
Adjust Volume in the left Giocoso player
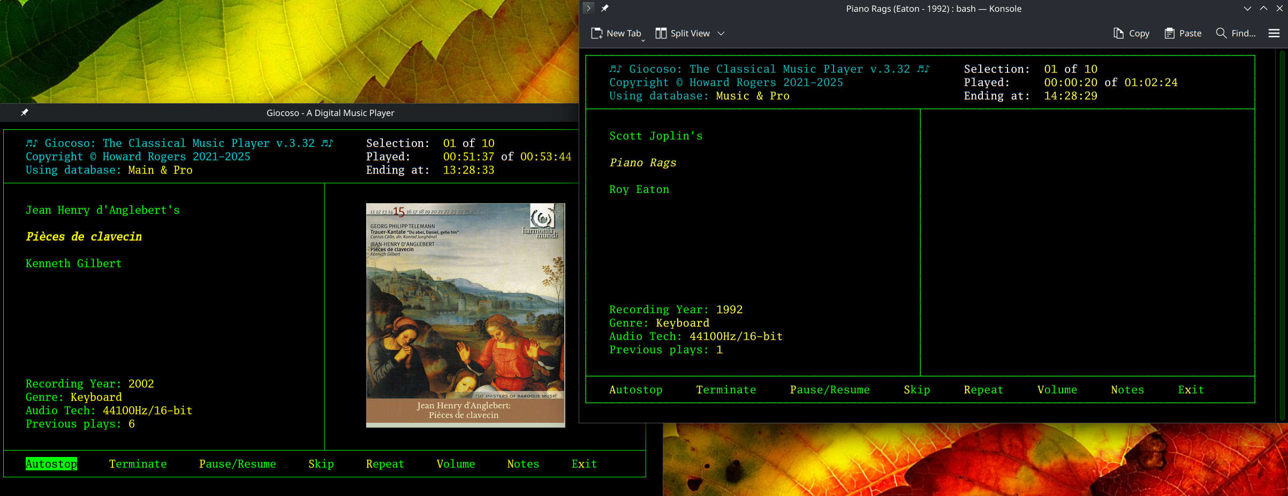[x=456, y=464]
